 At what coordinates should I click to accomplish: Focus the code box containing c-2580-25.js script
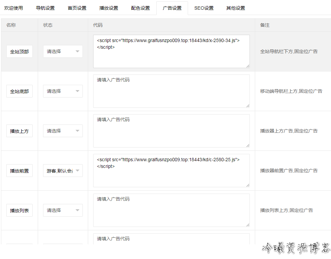click(x=171, y=171)
